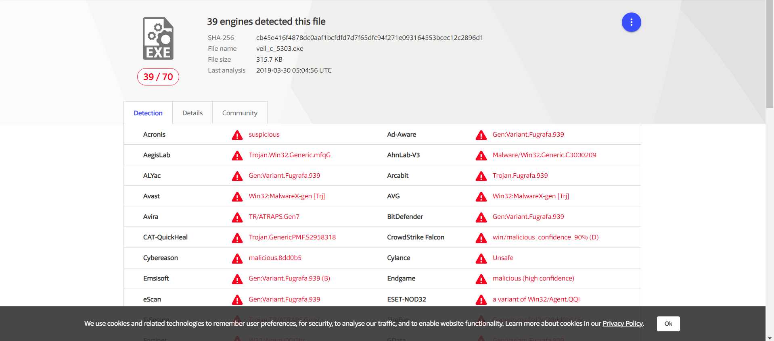The height and width of the screenshot is (341, 774).
Task: Click the warning icon in the Endgame row
Action: click(481, 279)
